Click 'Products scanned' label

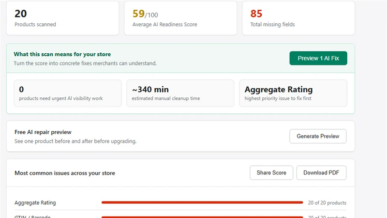(x=35, y=25)
